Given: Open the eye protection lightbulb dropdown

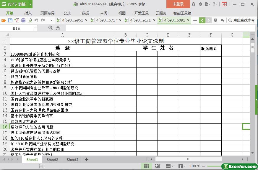Looking at the screenshot, I should (x=182, y=166).
